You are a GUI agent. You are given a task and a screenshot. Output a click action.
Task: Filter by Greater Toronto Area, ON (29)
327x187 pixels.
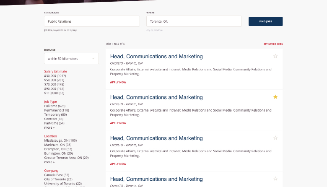point(66,158)
